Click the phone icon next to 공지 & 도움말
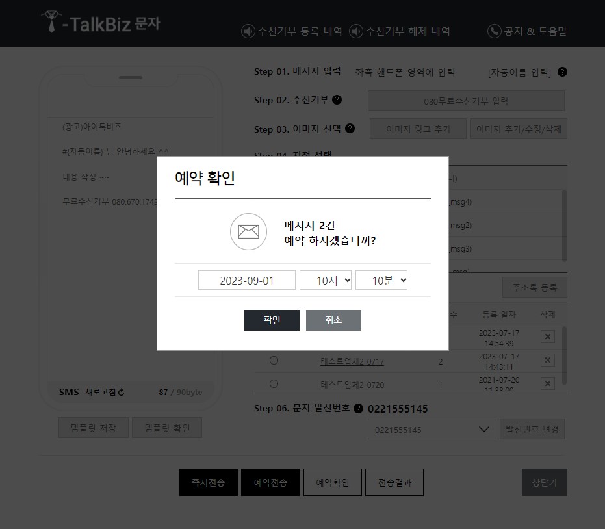 click(493, 31)
